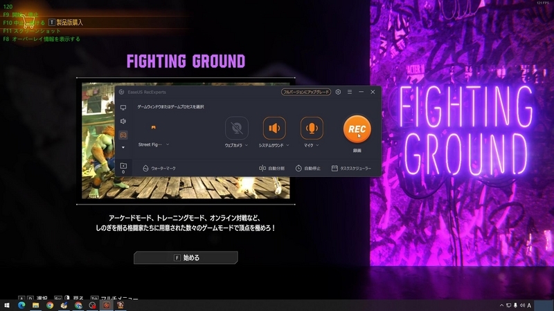Open the ウェブカメラ dropdown arrow
The height and width of the screenshot is (311, 554).
pyautogui.click(x=247, y=145)
